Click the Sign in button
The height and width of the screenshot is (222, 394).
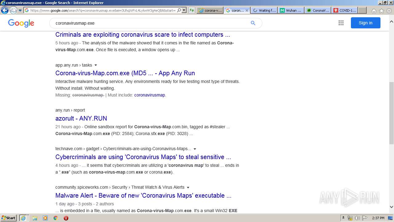[x=365, y=23]
